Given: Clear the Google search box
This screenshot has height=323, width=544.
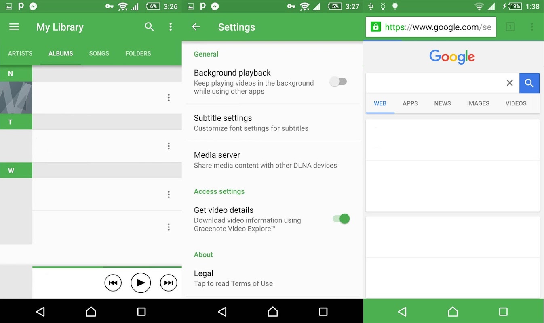Looking at the screenshot, I should pos(510,83).
